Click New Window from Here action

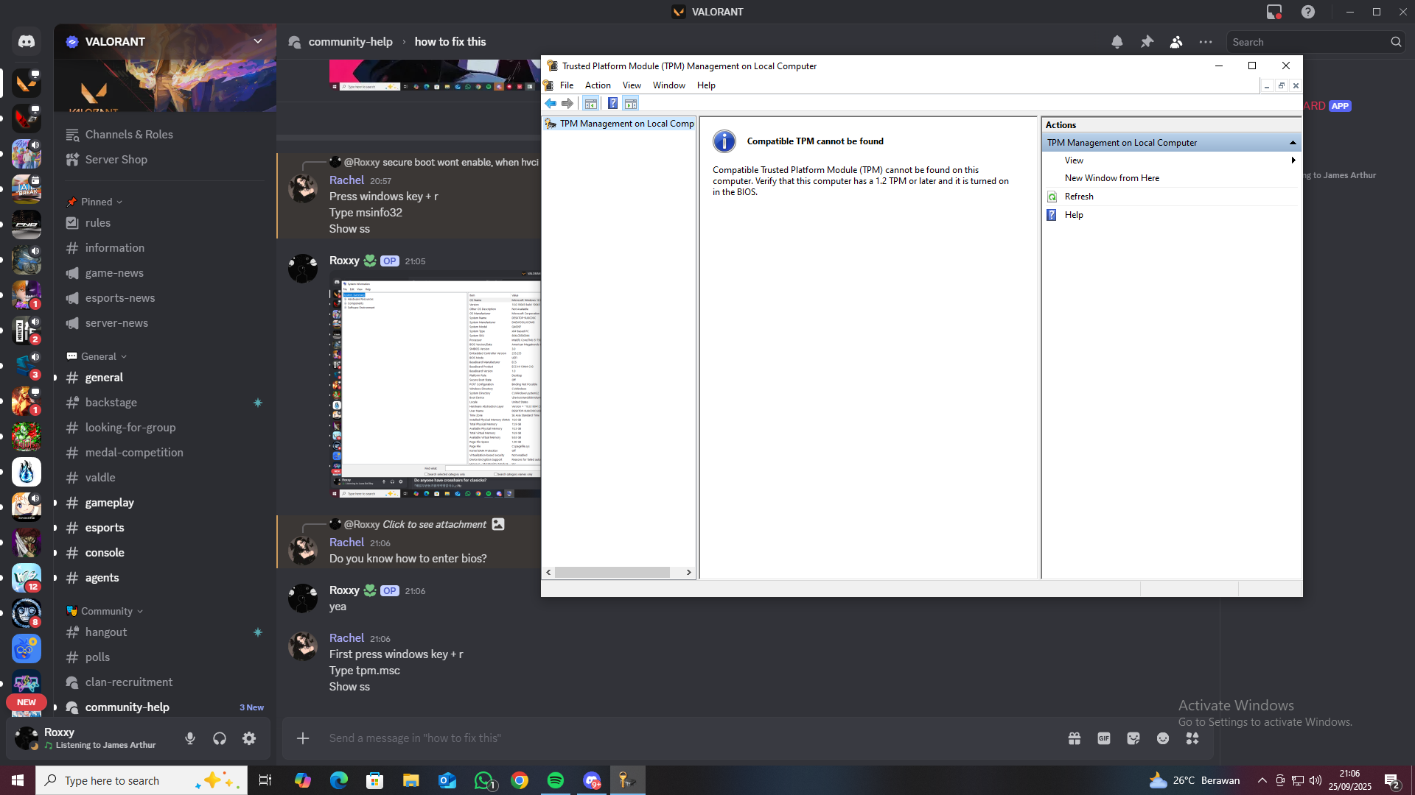(x=1111, y=178)
